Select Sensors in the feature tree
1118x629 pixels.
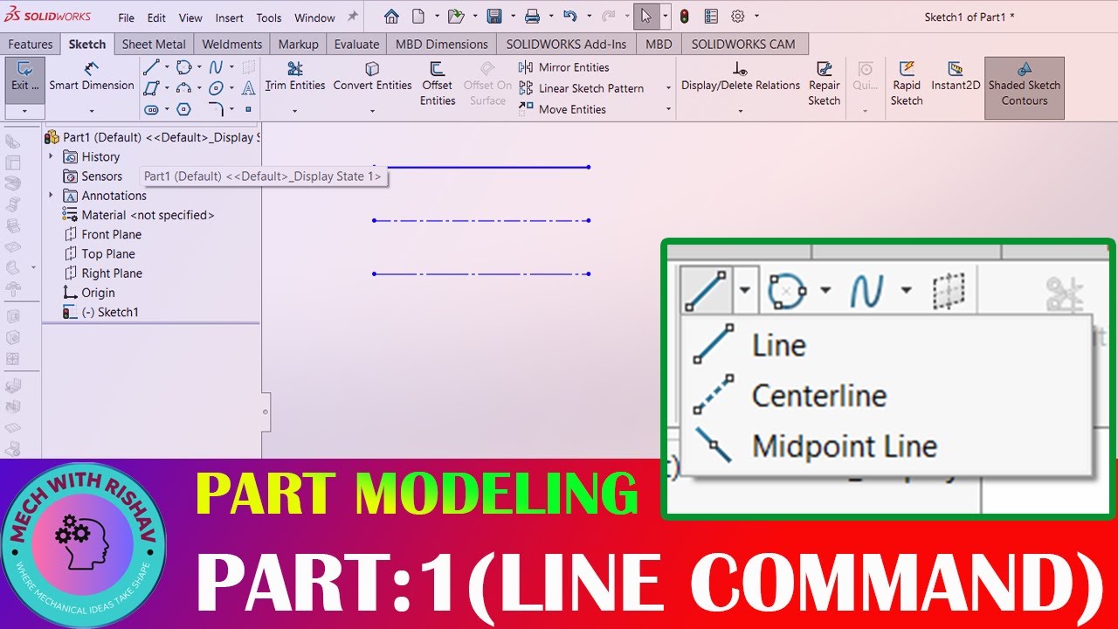(93, 176)
